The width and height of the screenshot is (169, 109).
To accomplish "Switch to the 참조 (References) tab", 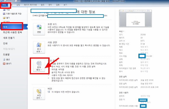I will [x=43, y=5].
